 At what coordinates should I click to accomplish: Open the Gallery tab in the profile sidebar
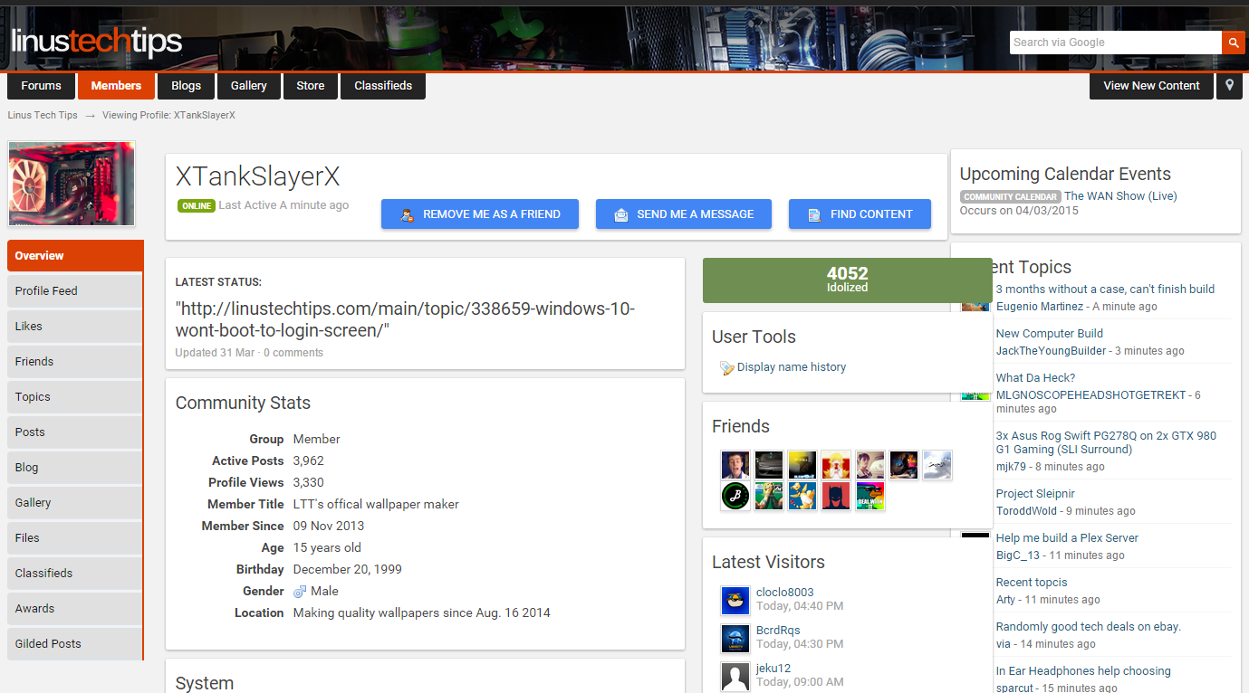(74, 503)
